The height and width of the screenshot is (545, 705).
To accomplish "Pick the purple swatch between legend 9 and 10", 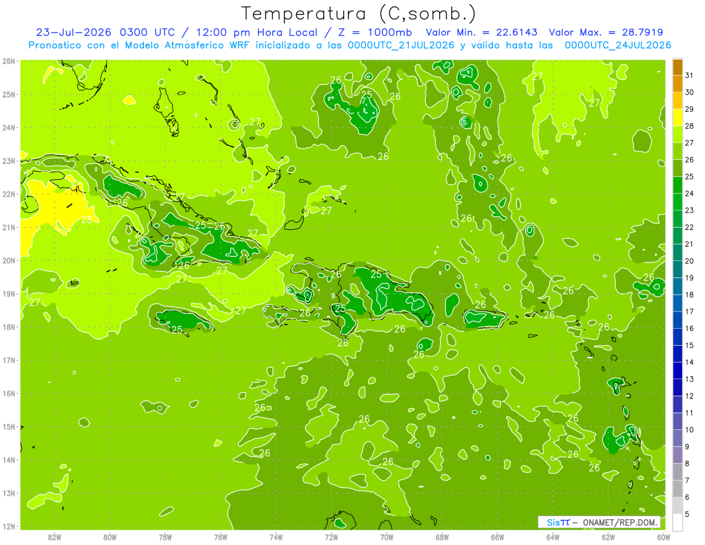I will click(677, 438).
